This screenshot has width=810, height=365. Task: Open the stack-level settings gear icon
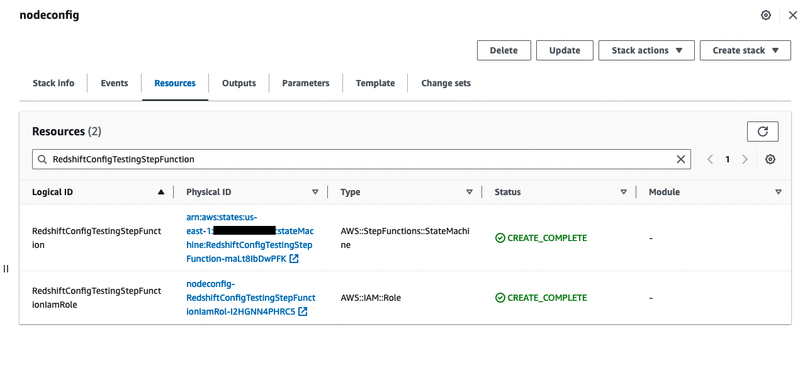tap(765, 14)
